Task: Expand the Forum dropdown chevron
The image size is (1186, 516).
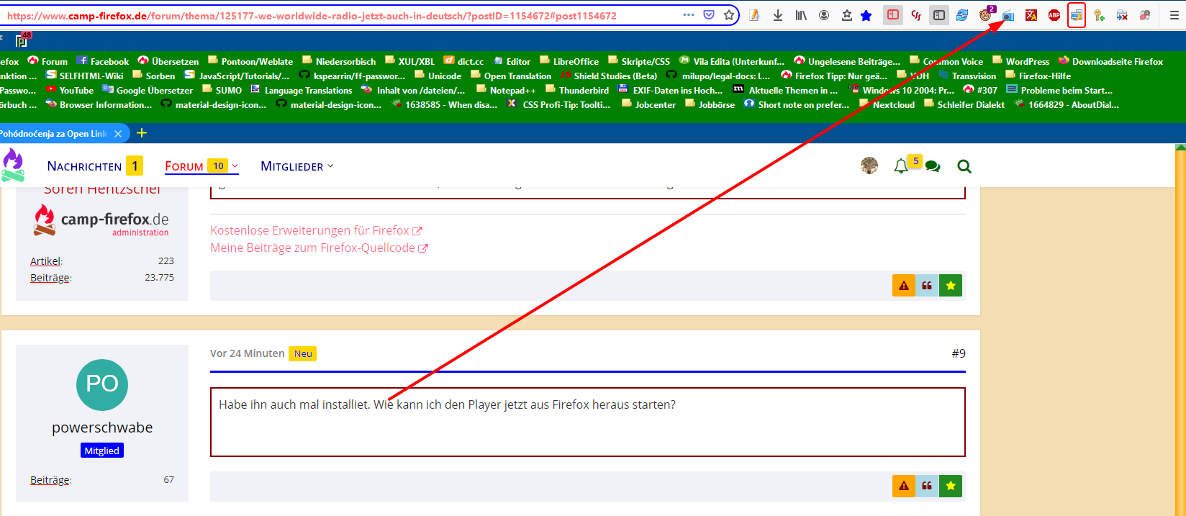Action: pyautogui.click(x=235, y=166)
